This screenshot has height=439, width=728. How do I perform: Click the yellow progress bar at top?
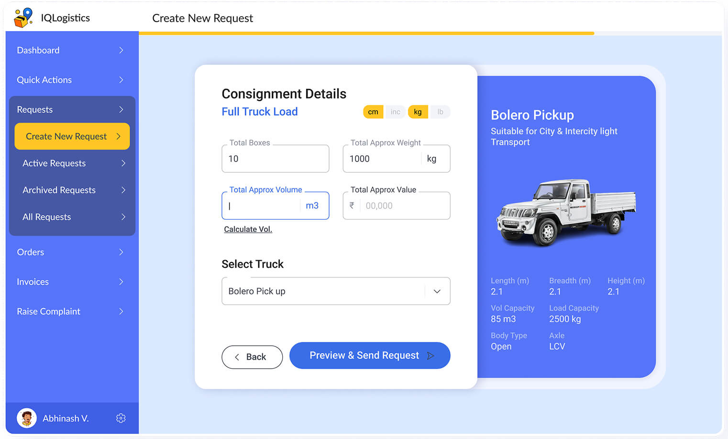pyautogui.click(x=366, y=33)
